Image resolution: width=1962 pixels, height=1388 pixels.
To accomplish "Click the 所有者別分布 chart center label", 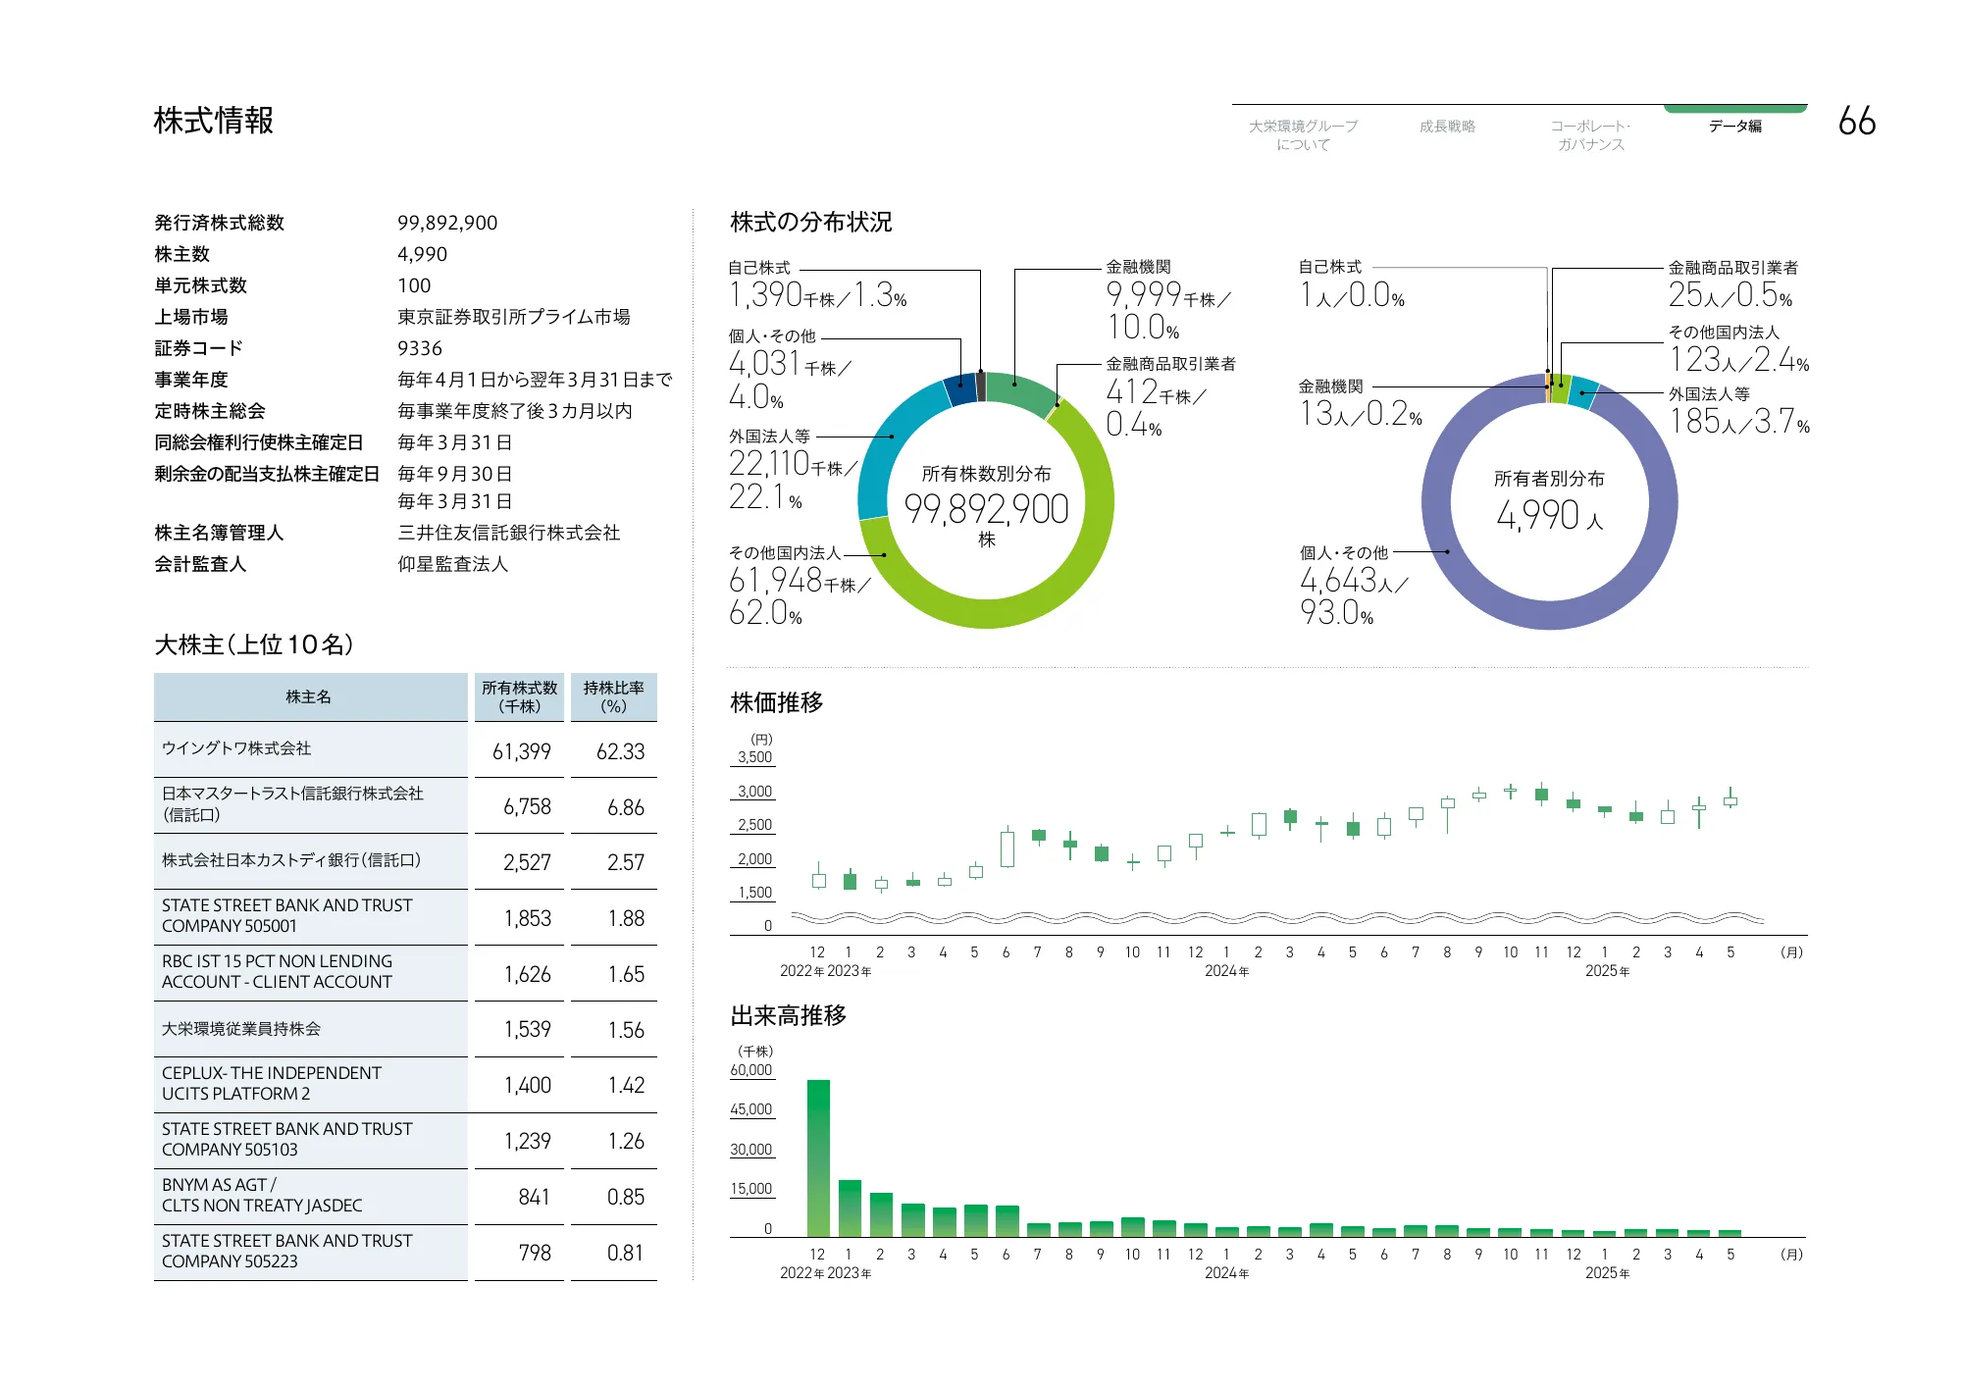I will (x=1549, y=479).
